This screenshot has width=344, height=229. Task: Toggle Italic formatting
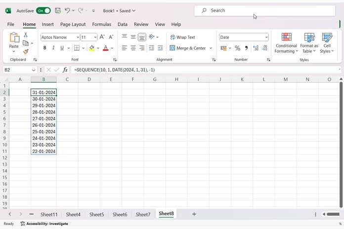coord(53,48)
